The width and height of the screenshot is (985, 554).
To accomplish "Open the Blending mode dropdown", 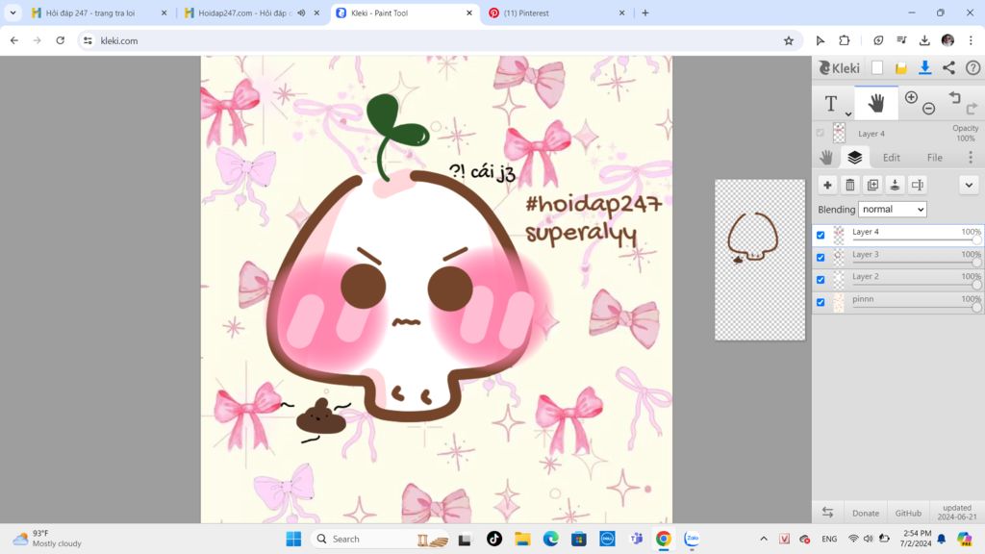I will coord(892,209).
